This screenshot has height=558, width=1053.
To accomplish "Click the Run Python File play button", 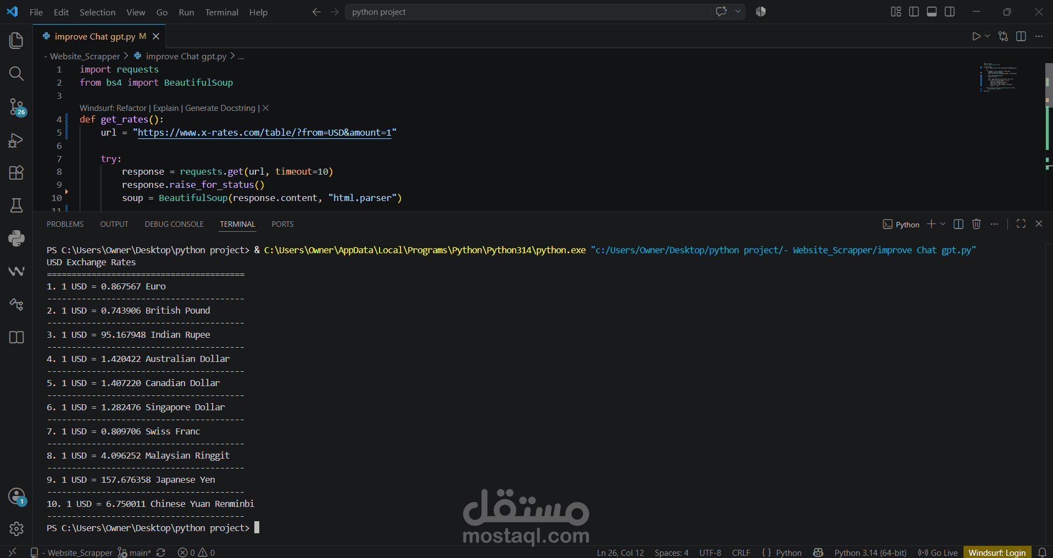I will tap(976, 36).
